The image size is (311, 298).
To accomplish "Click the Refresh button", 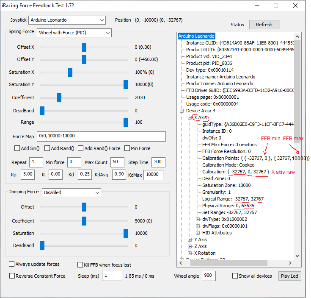I will [264, 25].
